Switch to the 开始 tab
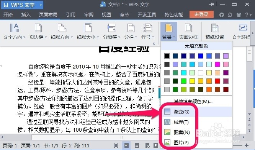The width and height of the screenshot is (255, 150). coord(8,15)
